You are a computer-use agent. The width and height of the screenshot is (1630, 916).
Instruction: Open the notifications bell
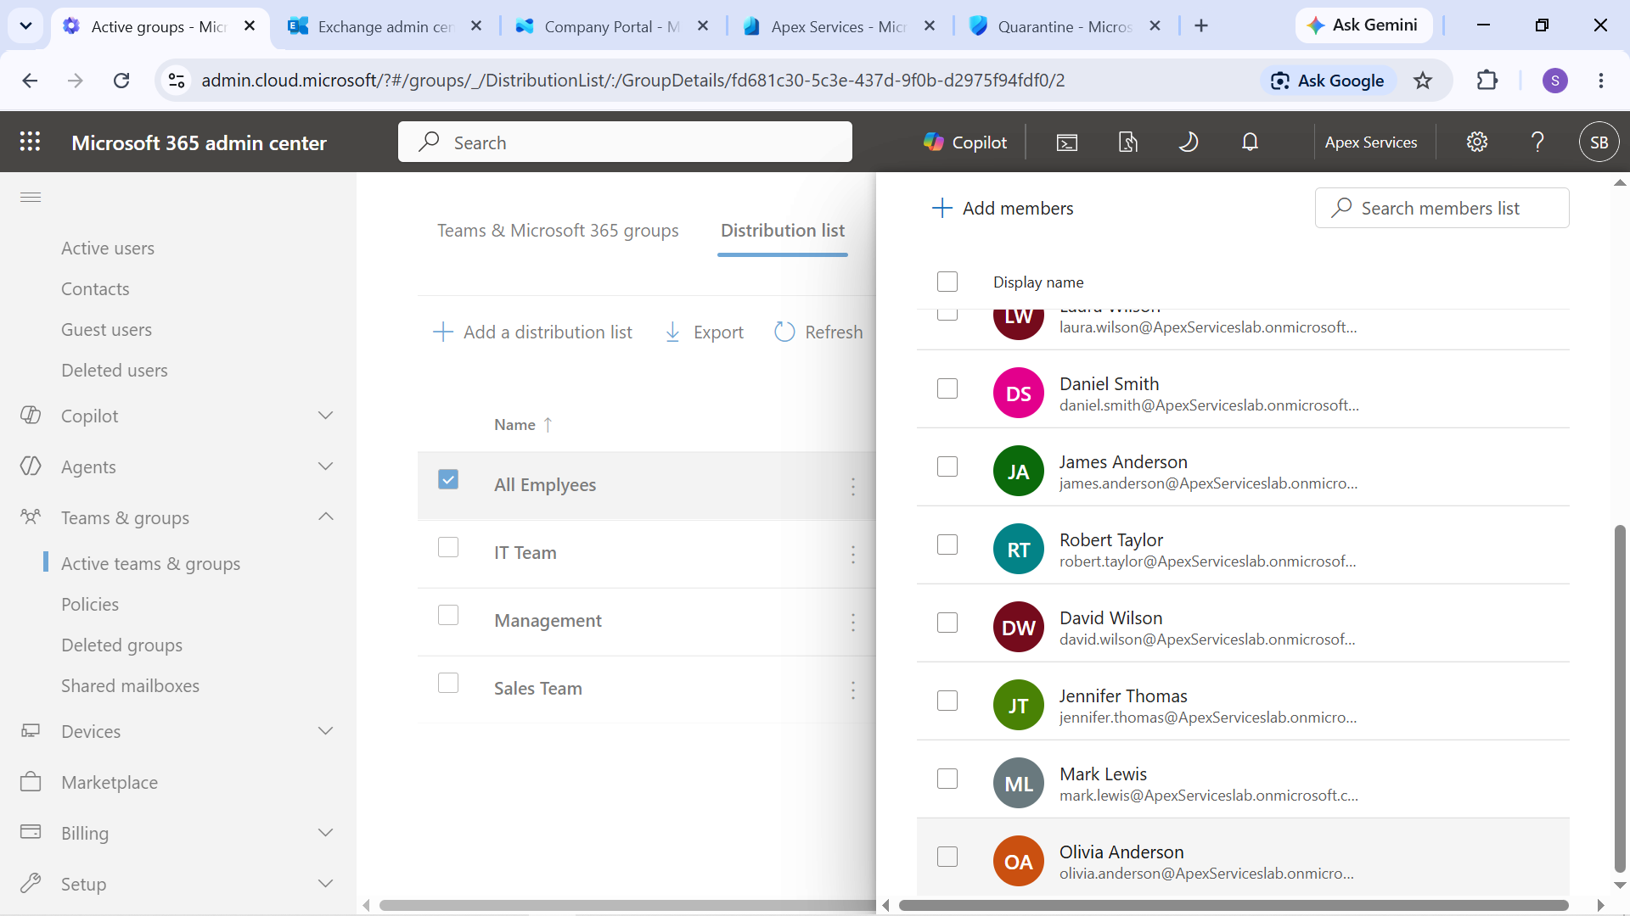pos(1250,142)
